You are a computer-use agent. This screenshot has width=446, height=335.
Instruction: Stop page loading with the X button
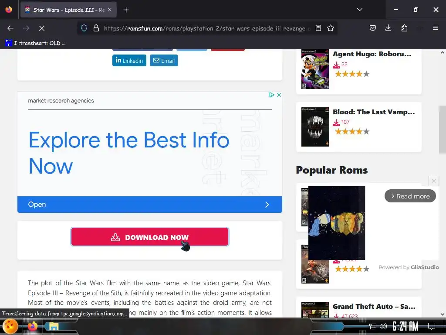[41, 28]
